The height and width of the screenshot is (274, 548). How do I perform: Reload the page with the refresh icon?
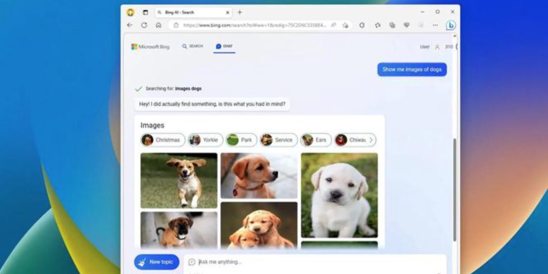pos(144,25)
